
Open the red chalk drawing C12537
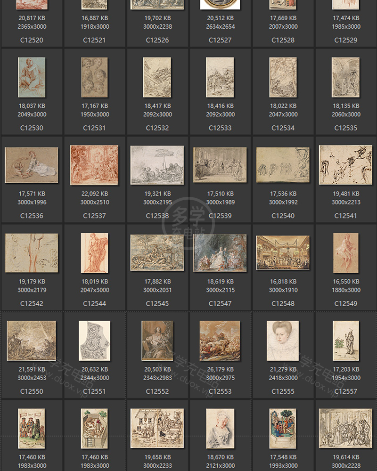pos(94,165)
